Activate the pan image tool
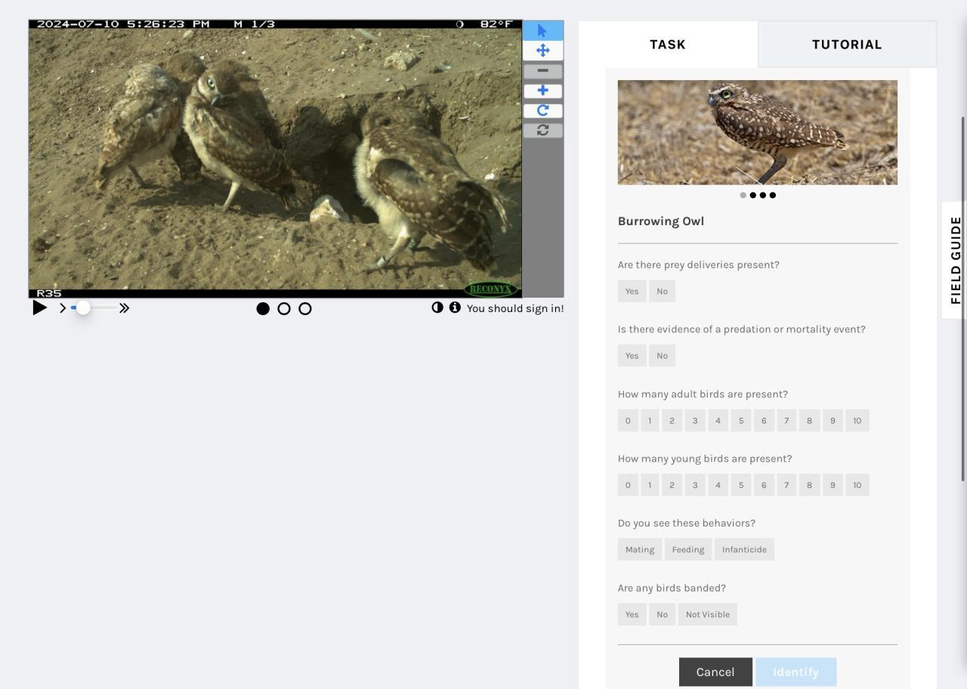Image resolution: width=967 pixels, height=689 pixels. tap(542, 51)
